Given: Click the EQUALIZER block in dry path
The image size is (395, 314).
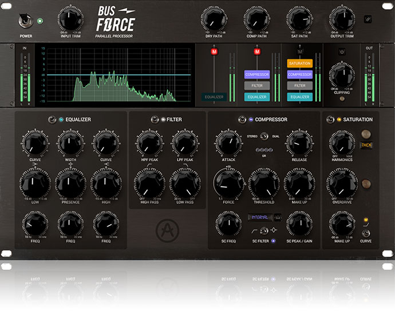Looking at the screenshot, I should [x=215, y=97].
